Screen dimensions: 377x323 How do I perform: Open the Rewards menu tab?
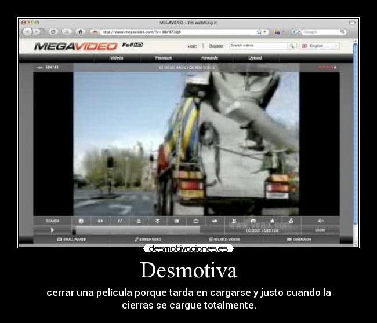(x=209, y=58)
